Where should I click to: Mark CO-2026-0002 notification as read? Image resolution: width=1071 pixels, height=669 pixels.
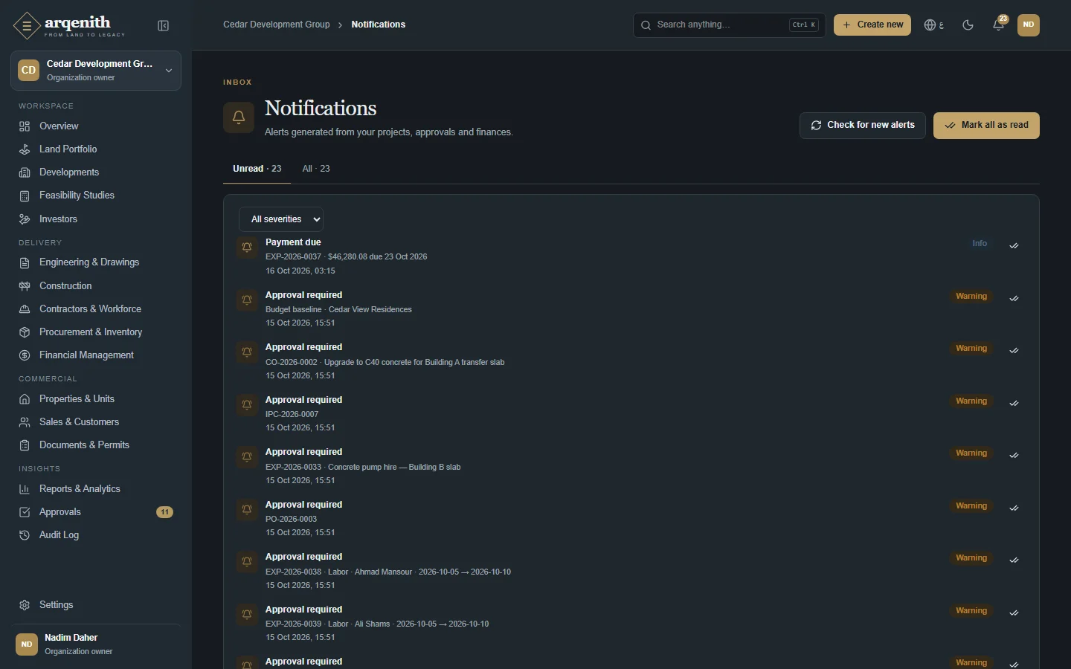1014,350
